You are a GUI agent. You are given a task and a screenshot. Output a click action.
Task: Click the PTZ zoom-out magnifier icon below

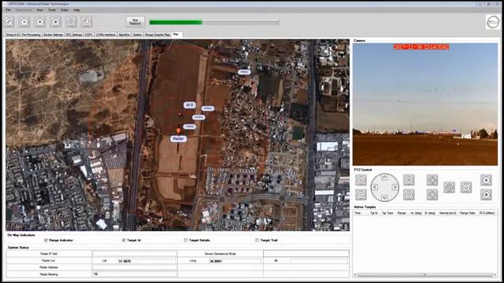click(x=361, y=195)
